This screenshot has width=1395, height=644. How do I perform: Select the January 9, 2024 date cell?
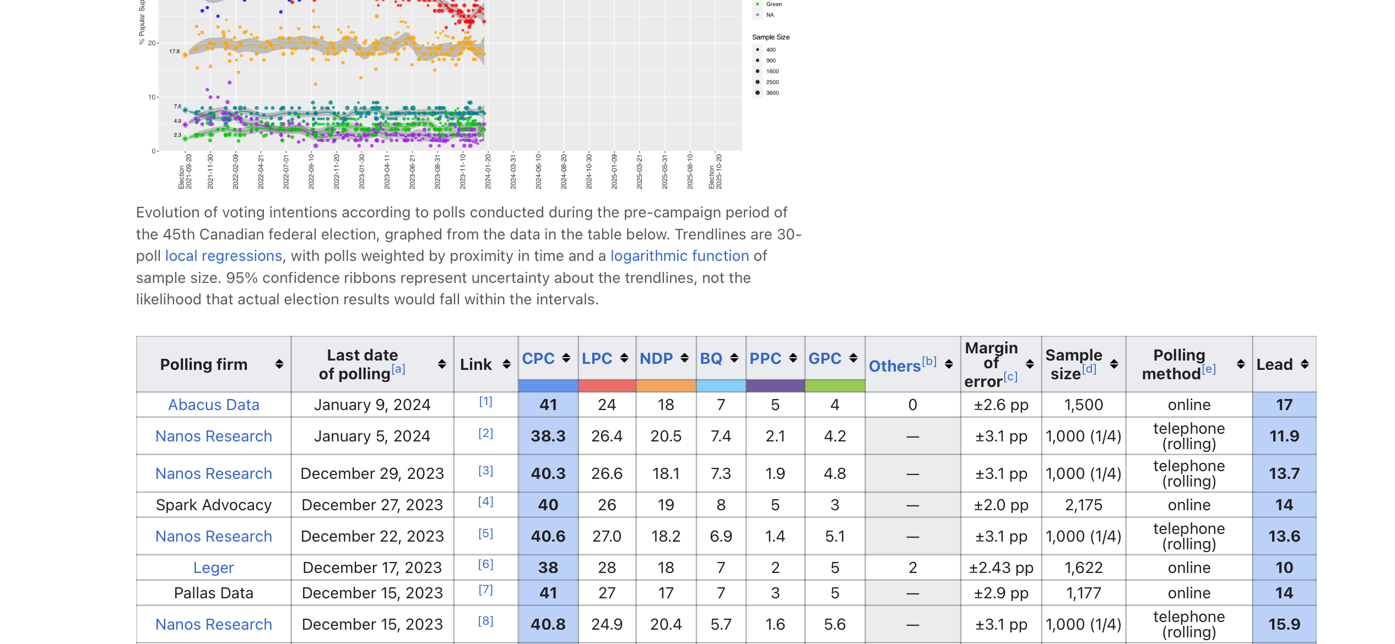(x=372, y=405)
